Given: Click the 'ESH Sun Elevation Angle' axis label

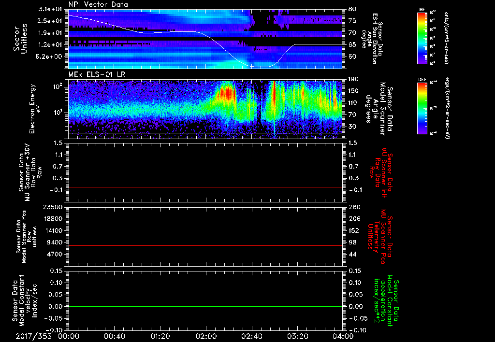Looking at the screenshot, I should pos(373,39).
